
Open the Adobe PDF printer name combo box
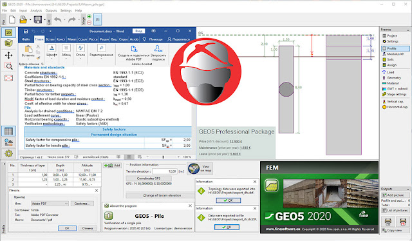point(50,204)
